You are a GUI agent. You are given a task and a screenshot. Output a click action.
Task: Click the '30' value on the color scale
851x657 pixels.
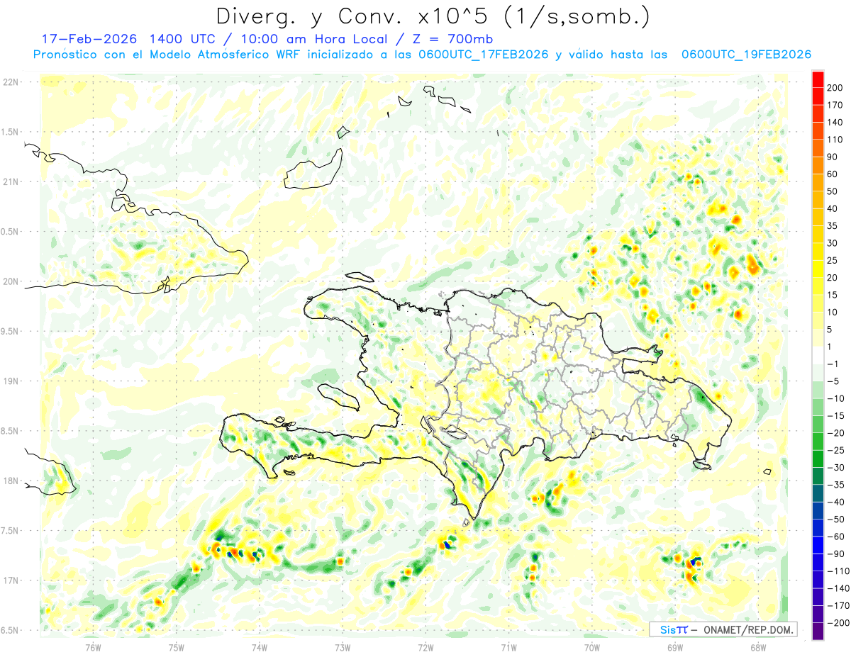pos(833,244)
